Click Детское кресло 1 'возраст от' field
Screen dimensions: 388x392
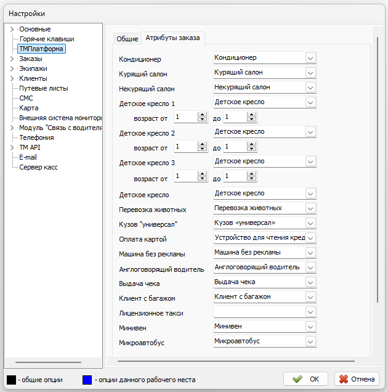pyautogui.click(x=185, y=117)
